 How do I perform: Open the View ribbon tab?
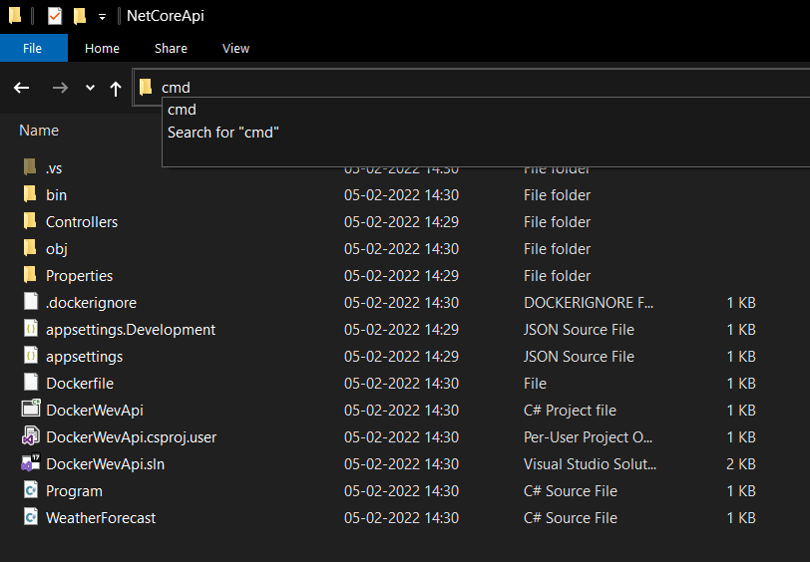(236, 48)
